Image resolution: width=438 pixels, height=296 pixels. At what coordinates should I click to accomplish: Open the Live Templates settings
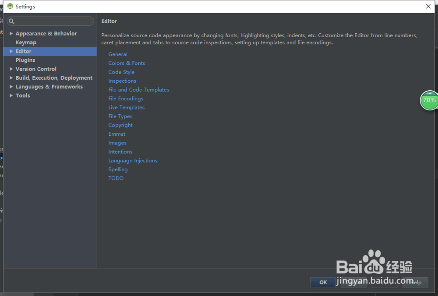127,107
